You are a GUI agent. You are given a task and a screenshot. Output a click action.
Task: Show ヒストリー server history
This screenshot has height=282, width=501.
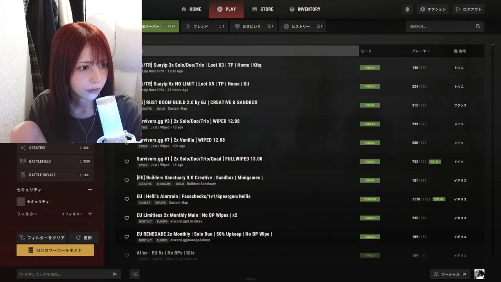(303, 26)
